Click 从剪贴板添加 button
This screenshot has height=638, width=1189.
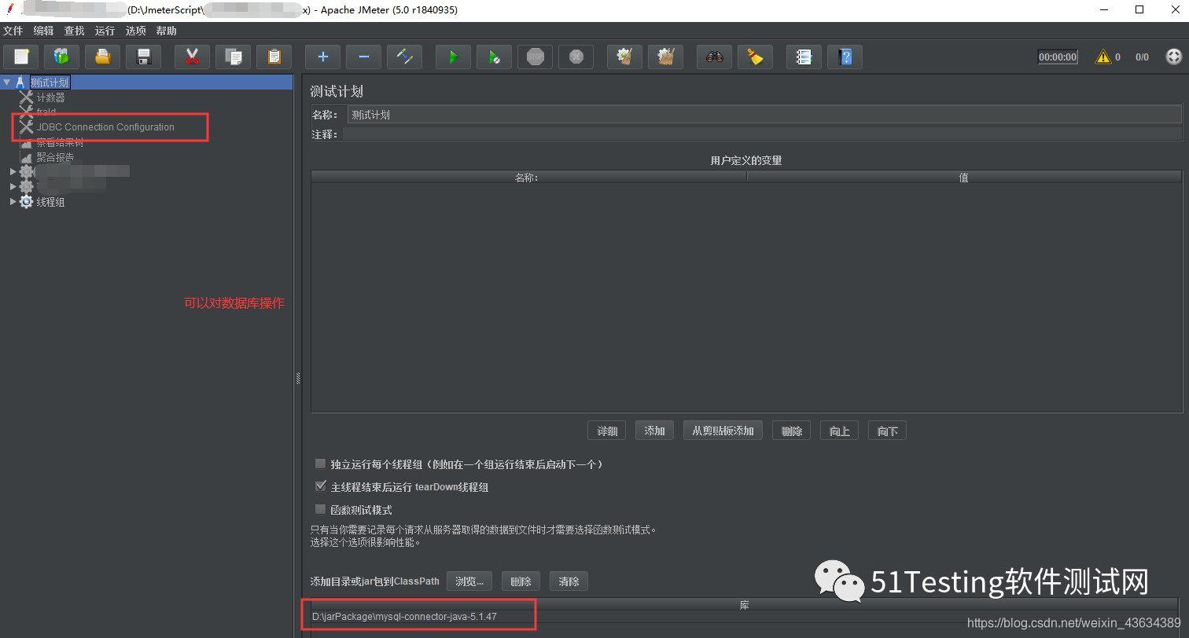(723, 431)
